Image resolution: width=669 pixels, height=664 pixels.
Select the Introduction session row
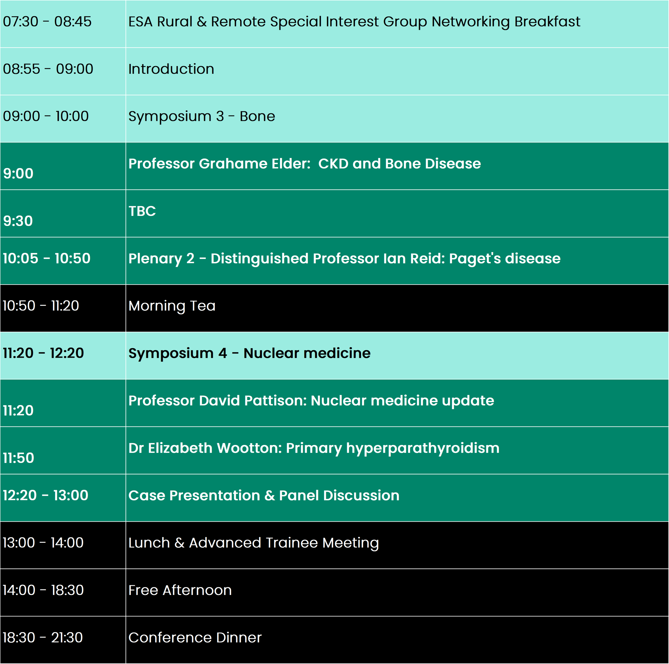pos(172,69)
